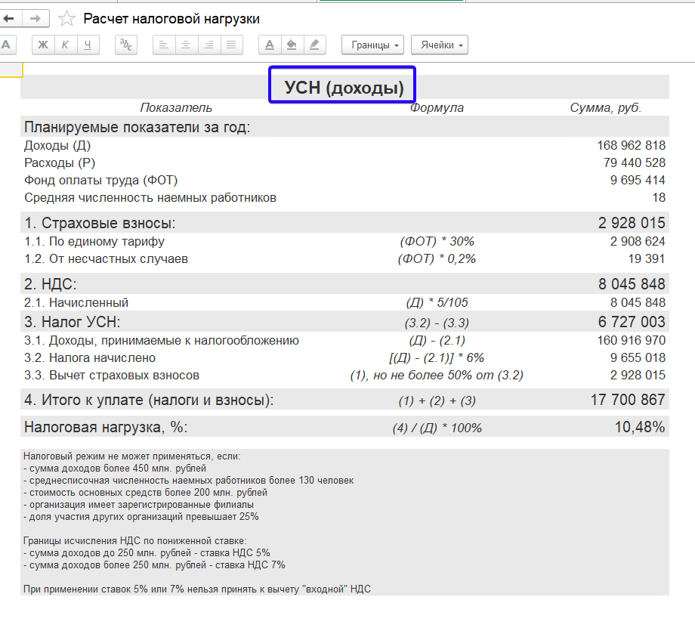Select payroll fund value 9 695 414
This screenshot has height=631, width=695.
click(x=638, y=180)
